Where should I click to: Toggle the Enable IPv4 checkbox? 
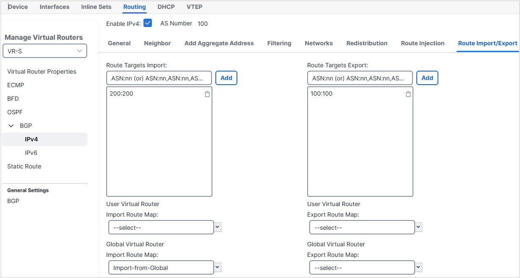click(x=148, y=23)
